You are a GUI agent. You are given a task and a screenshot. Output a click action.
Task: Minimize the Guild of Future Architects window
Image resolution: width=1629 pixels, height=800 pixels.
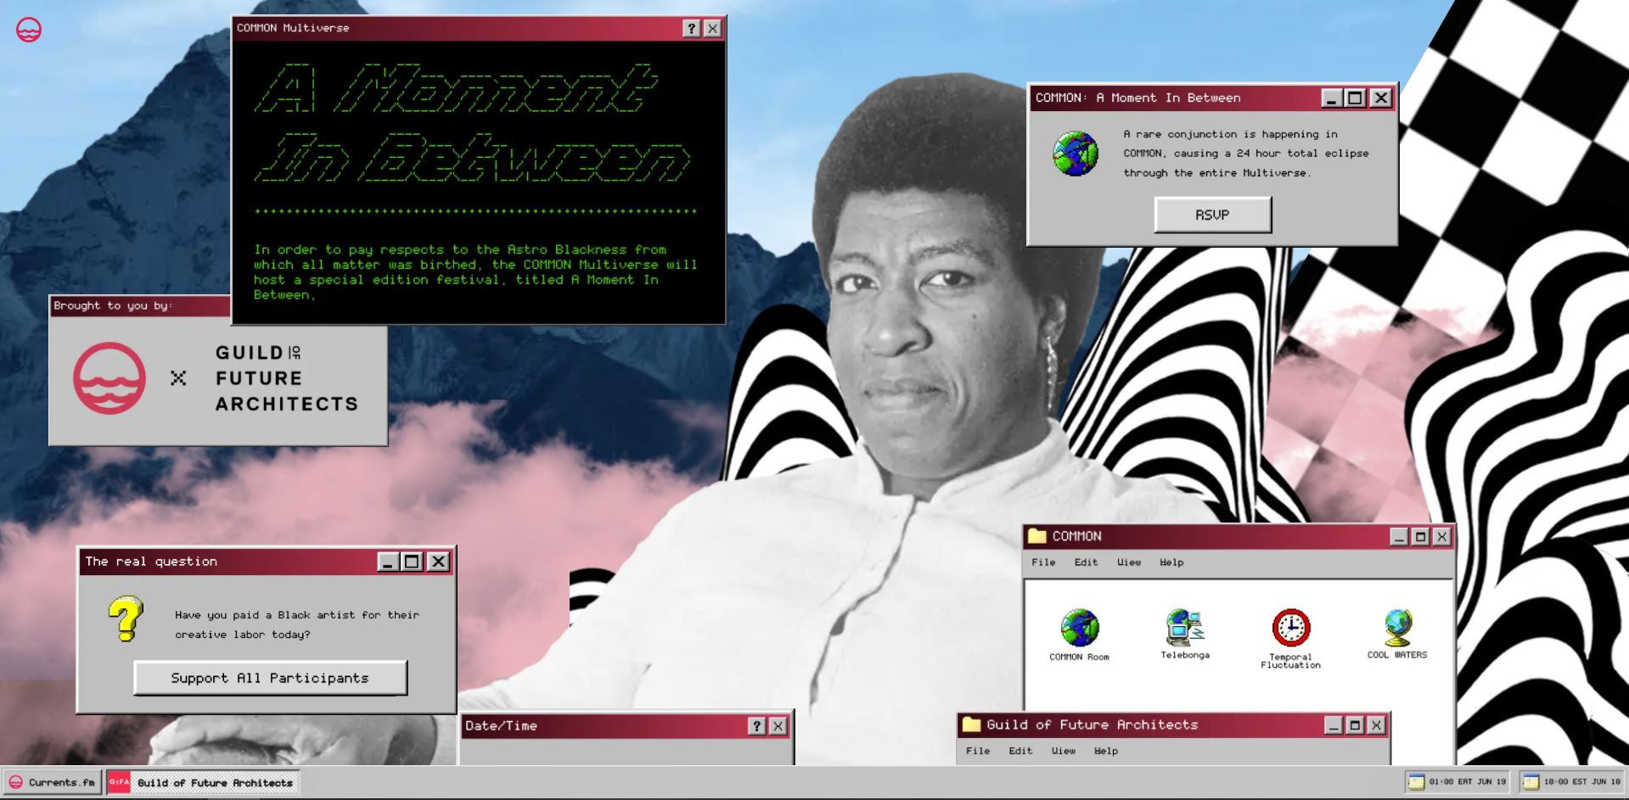(x=1334, y=725)
